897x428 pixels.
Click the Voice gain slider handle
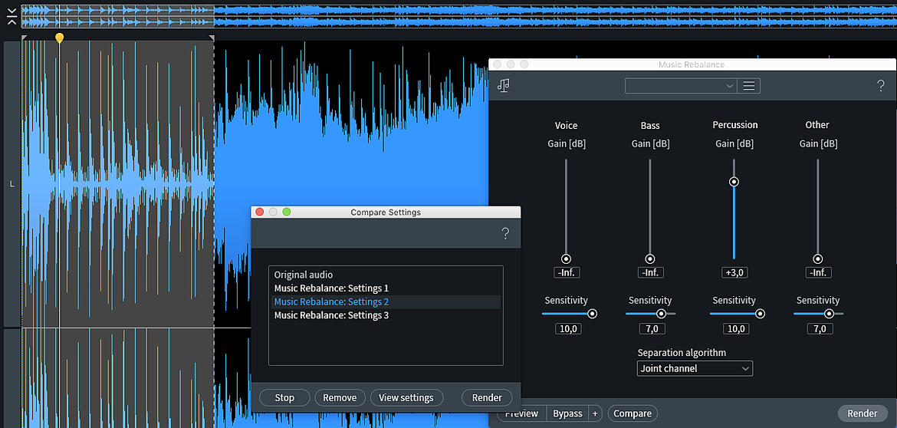pos(566,259)
